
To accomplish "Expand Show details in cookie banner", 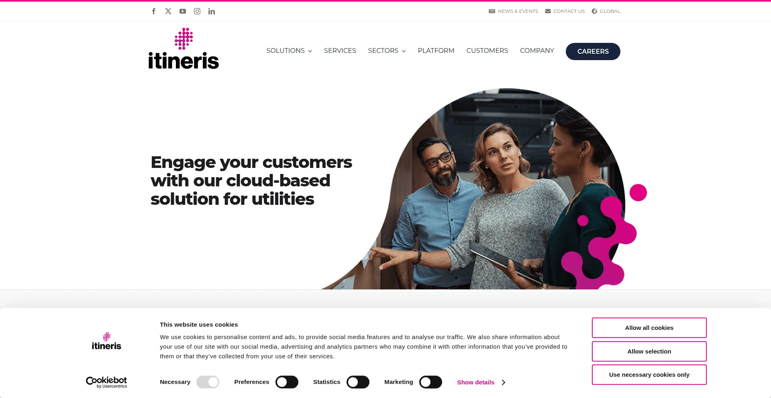I will pos(481,382).
